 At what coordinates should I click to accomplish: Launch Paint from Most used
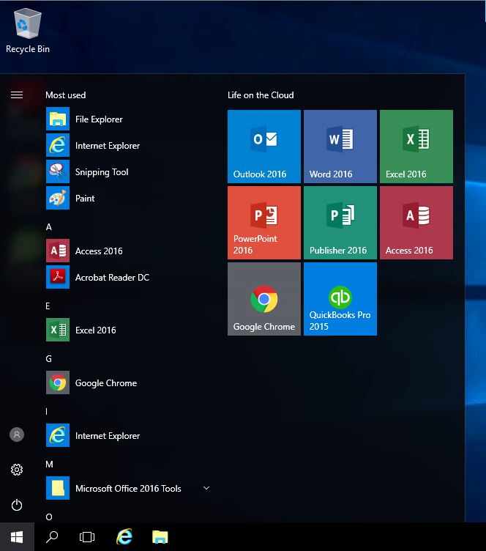point(128,198)
